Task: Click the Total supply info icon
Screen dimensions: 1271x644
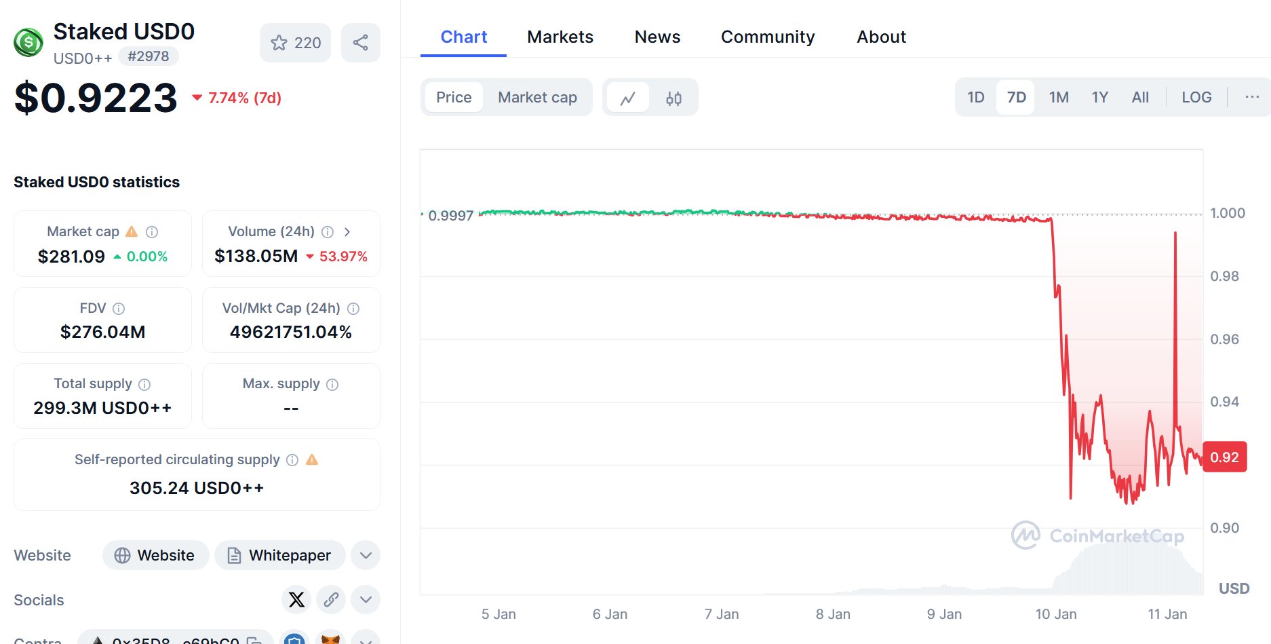Action: [144, 385]
